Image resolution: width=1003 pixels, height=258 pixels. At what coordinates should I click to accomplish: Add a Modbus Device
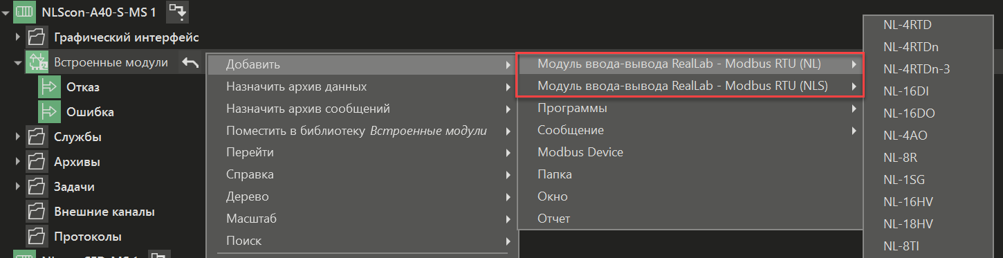tap(690, 152)
